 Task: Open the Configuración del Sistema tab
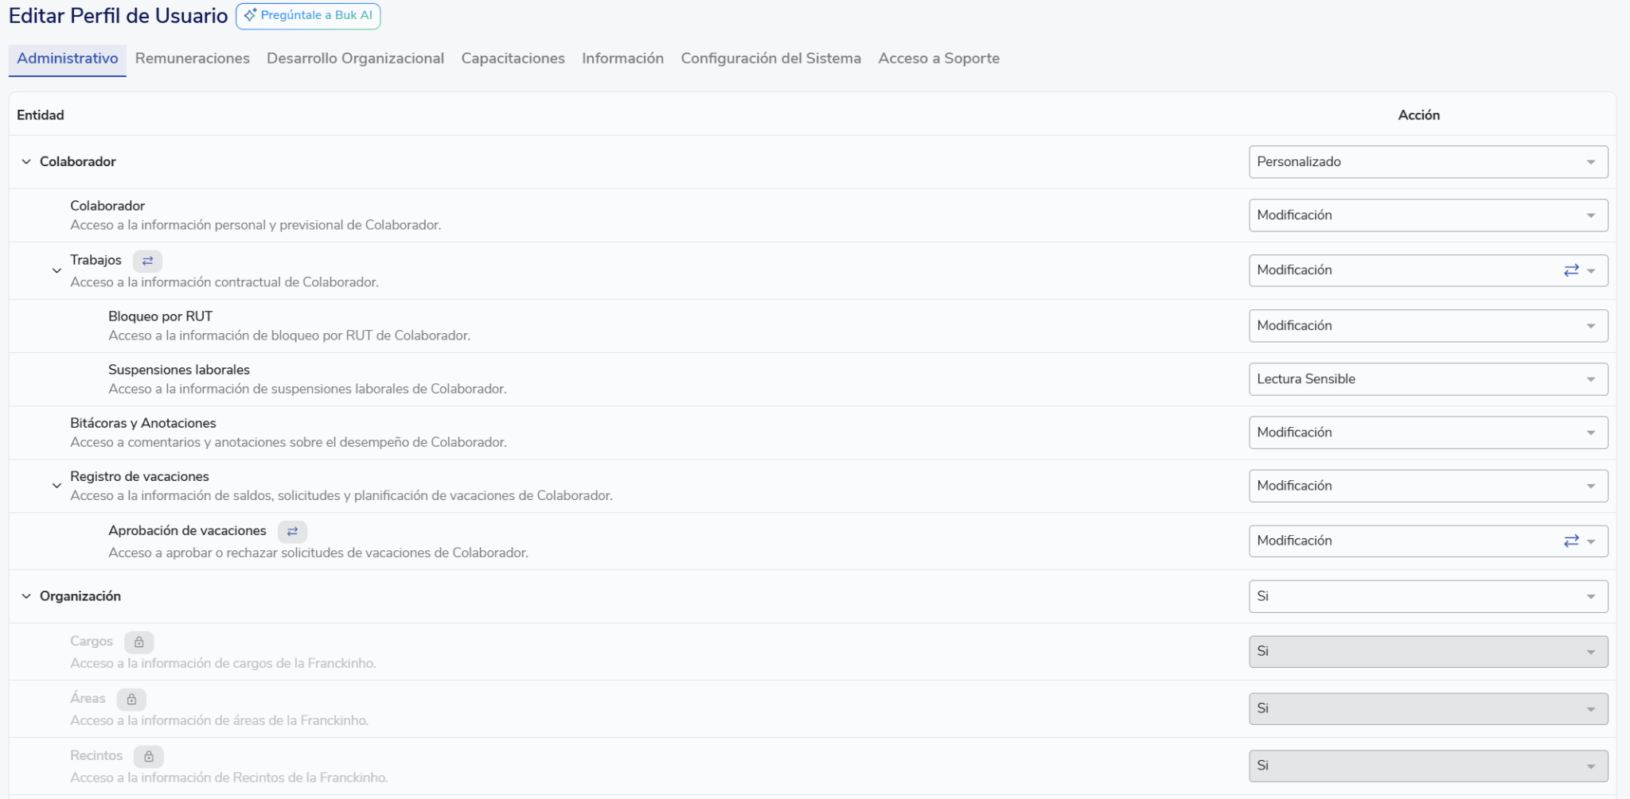[770, 58]
